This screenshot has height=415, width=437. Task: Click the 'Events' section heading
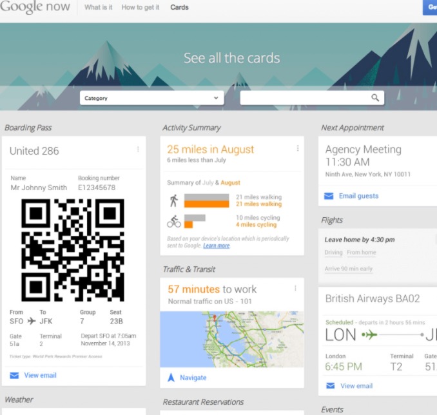pos(332,409)
